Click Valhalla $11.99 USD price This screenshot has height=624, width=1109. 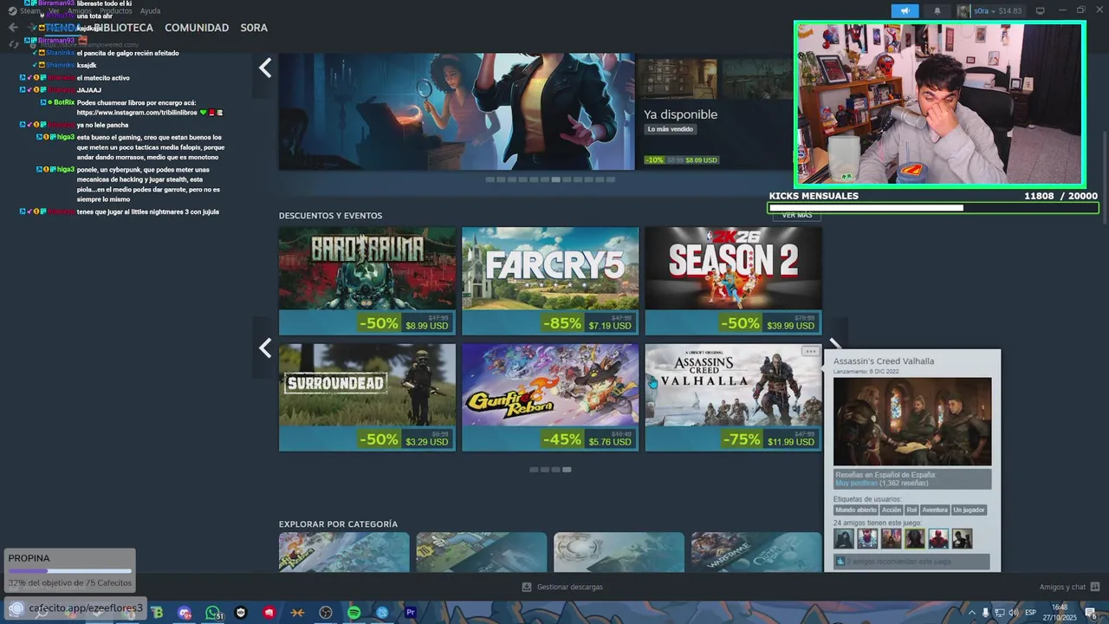[x=790, y=442]
